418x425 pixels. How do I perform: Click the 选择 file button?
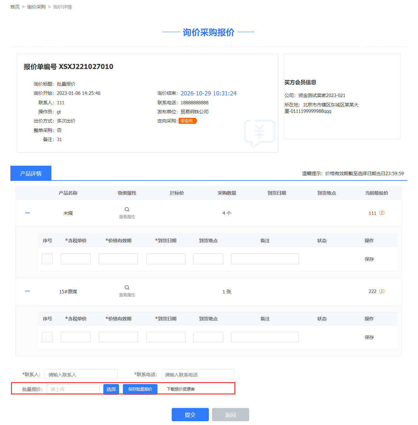coord(111,389)
